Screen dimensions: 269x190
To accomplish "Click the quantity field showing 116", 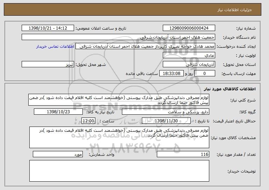I will (x=183, y=154).
